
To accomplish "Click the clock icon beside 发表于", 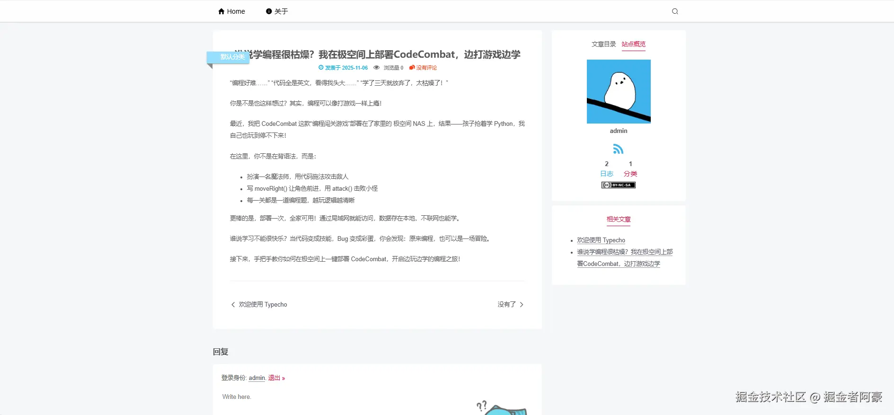I will pyautogui.click(x=321, y=68).
